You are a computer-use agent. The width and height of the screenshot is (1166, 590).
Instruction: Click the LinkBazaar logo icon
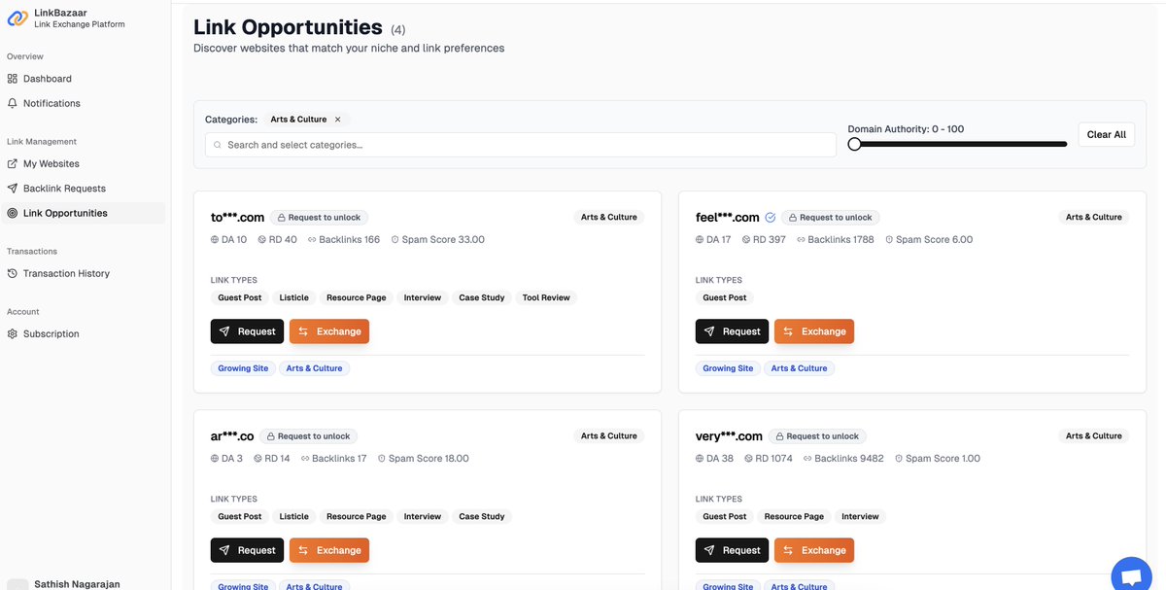point(17,17)
